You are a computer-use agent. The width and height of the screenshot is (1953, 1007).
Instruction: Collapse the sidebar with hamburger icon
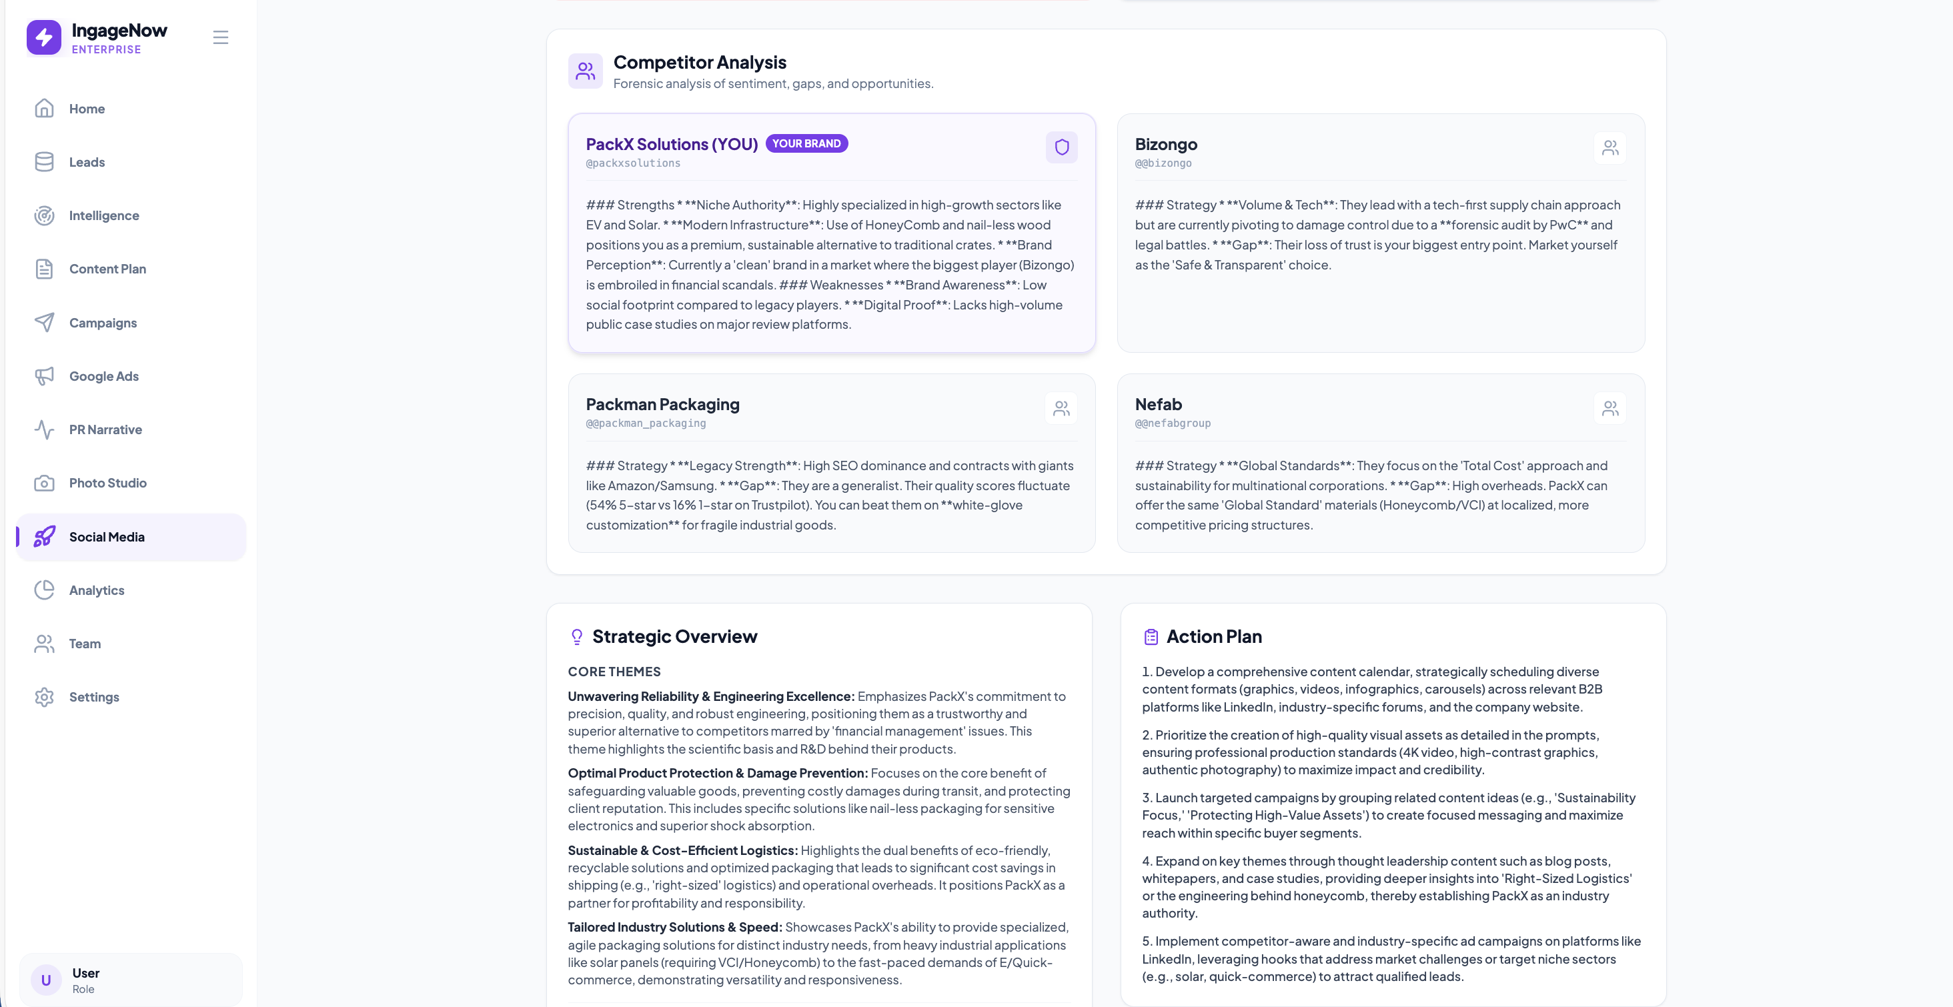221,37
